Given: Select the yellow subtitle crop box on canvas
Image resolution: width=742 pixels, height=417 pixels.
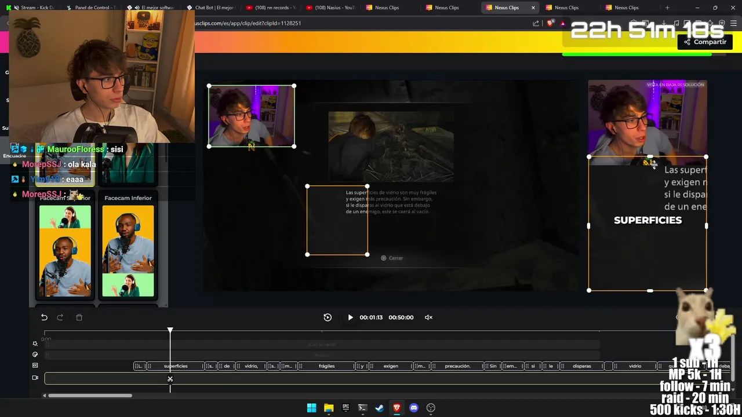Looking at the screenshot, I should (x=337, y=220).
